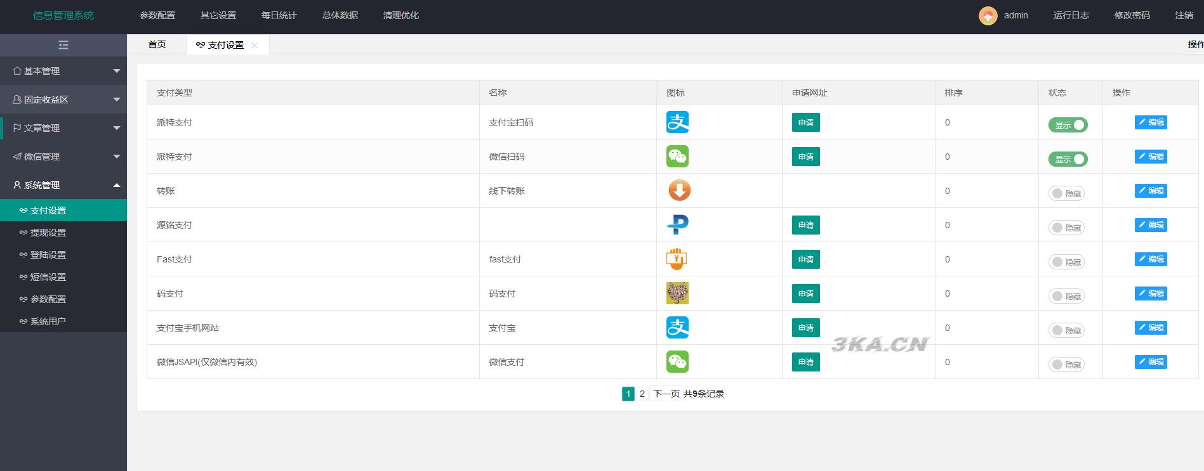Click the WeChat icon for 微信JSAPI row
The height and width of the screenshot is (471, 1204).
point(677,362)
